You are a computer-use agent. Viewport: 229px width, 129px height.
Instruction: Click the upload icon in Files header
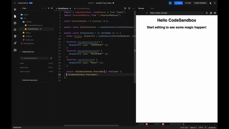[x=45, y=8]
